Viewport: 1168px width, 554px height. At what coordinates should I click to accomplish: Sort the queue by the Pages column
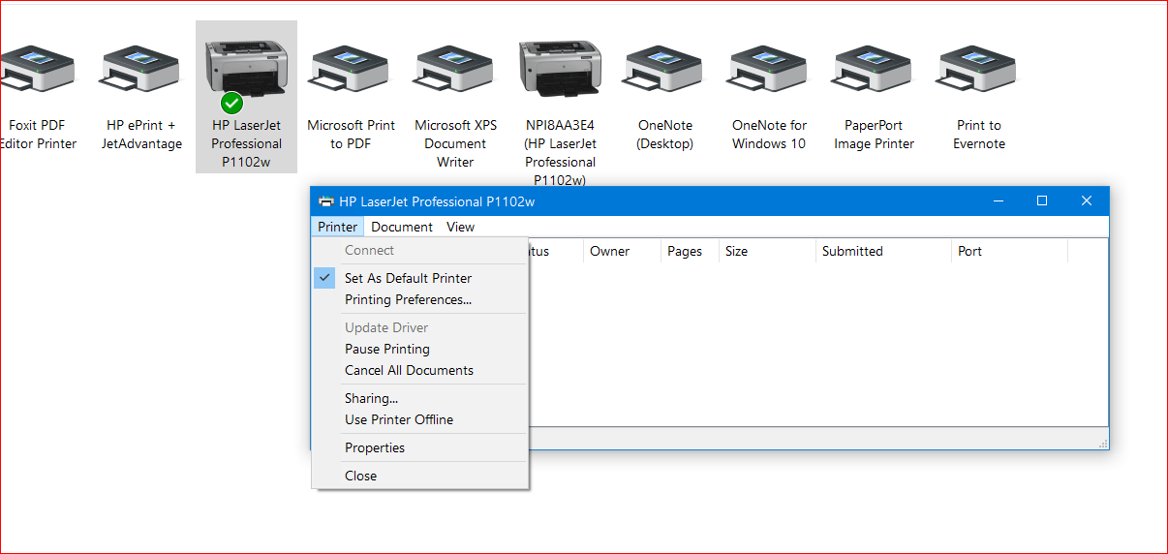690,251
